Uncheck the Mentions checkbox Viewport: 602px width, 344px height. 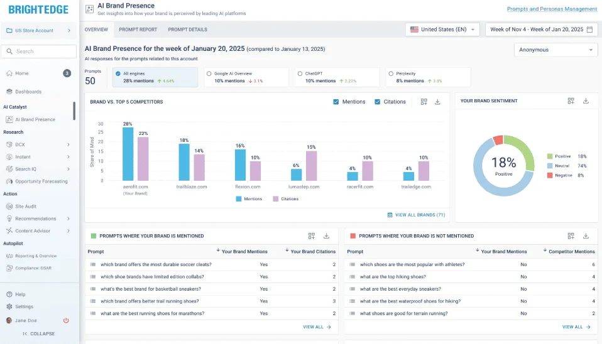337,102
